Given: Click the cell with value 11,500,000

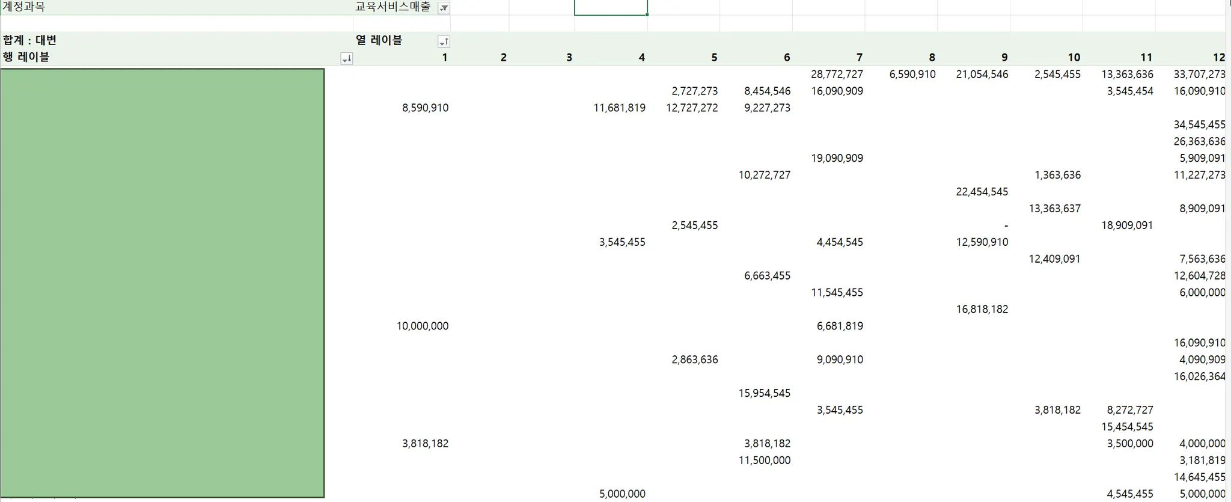Looking at the screenshot, I should [765, 461].
